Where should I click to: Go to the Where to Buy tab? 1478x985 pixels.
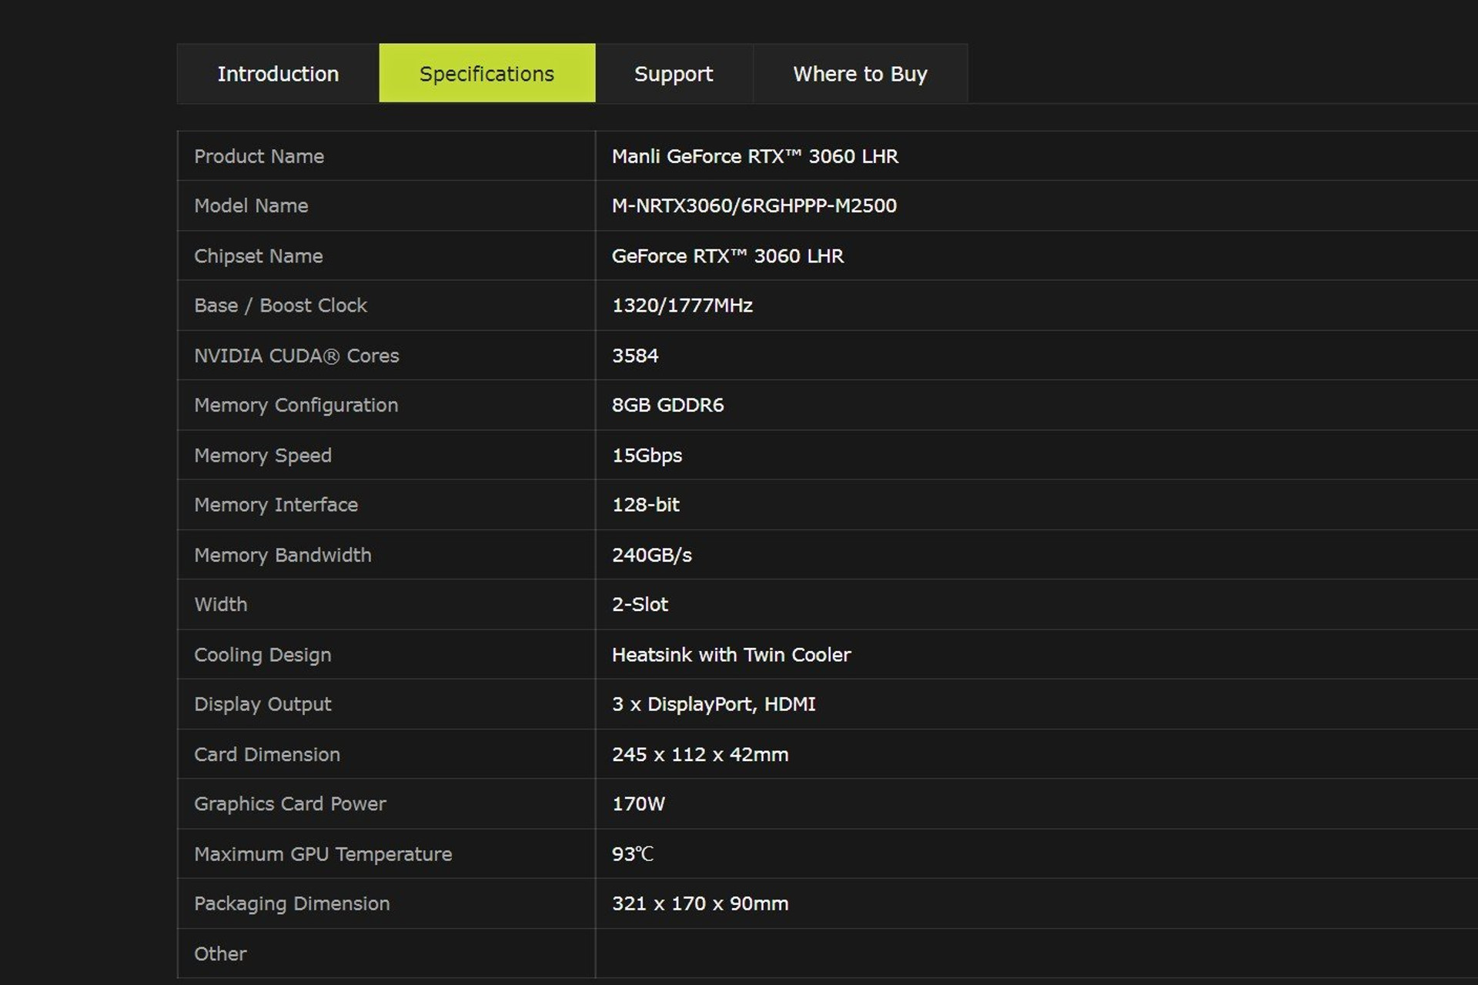point(860,74)
